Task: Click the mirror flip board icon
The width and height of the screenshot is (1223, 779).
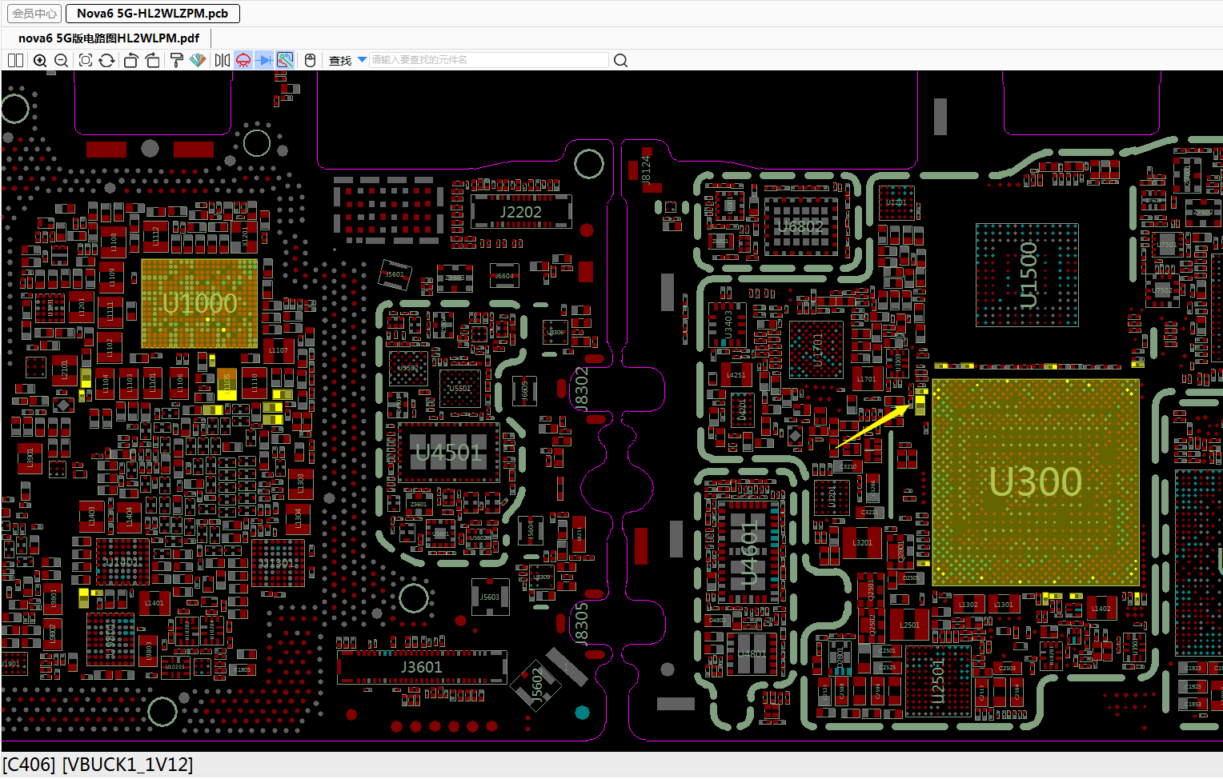Action: pyautogui.click(x=223, y=61)
